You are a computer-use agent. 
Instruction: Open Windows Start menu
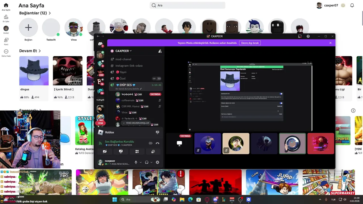click(x=115, y=199)
